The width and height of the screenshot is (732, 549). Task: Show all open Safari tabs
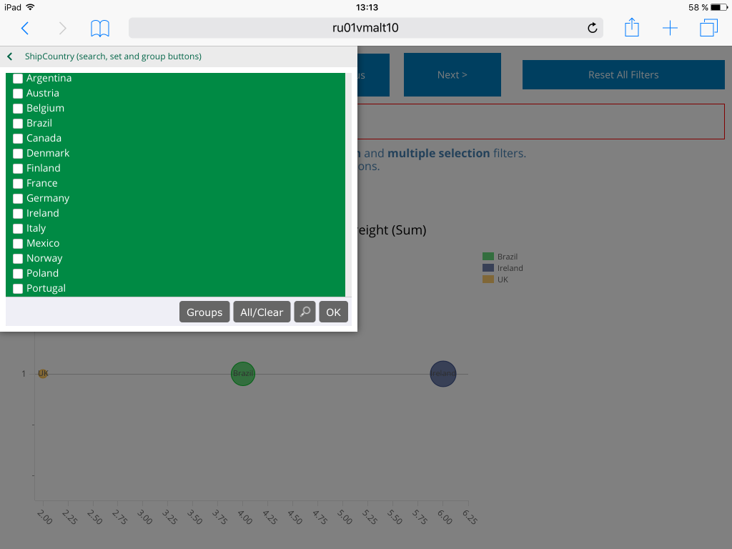click(708, 29)
